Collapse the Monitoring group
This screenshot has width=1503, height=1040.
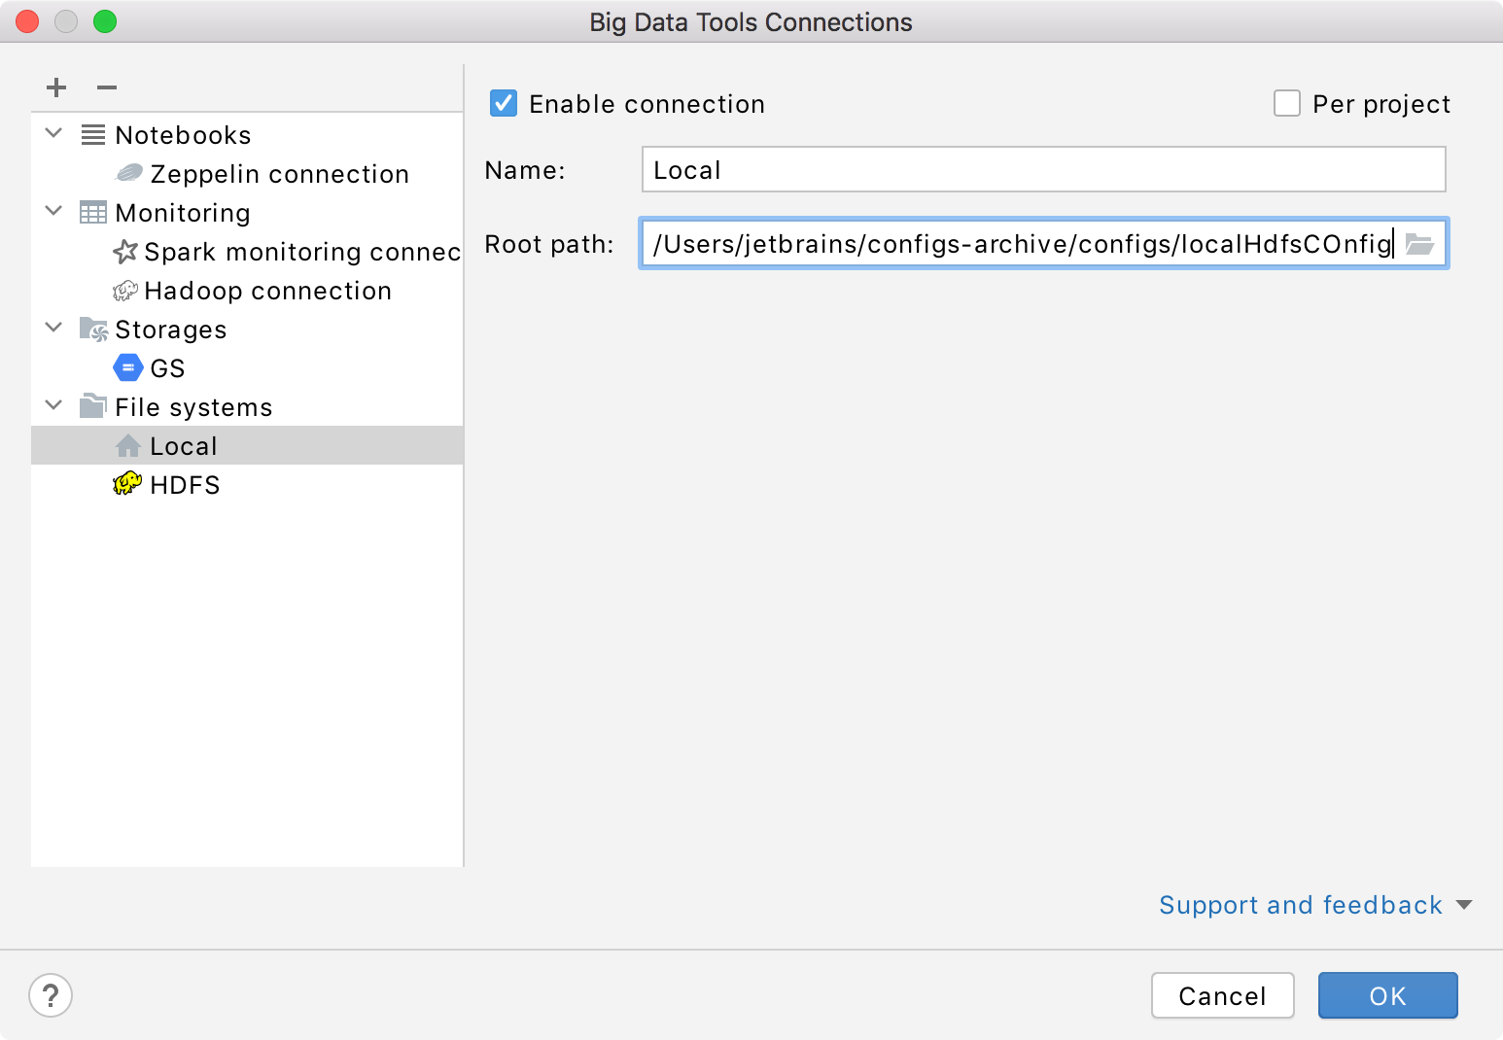pyautogui.click(x=54, y=211)
